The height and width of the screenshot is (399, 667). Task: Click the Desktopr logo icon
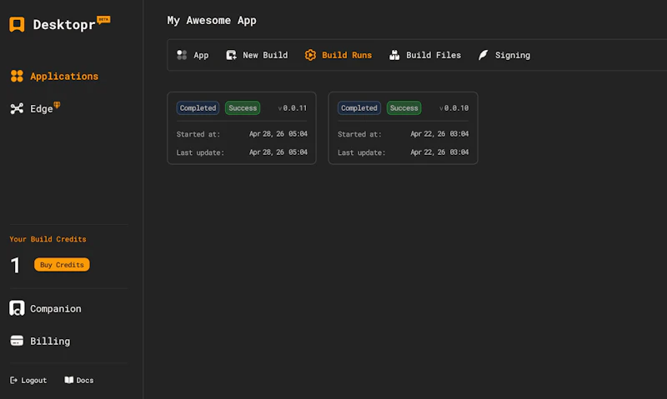17,25
